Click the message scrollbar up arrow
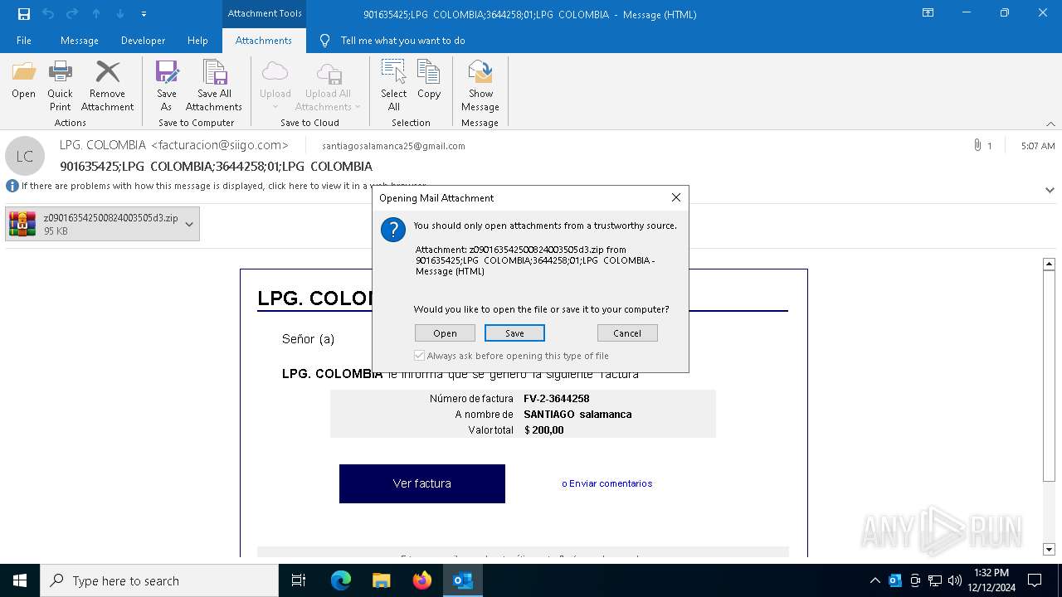 tap(1049, 264)
